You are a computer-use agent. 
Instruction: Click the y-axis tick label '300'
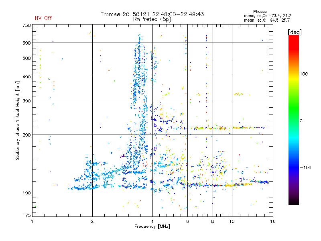pos(26,101)
